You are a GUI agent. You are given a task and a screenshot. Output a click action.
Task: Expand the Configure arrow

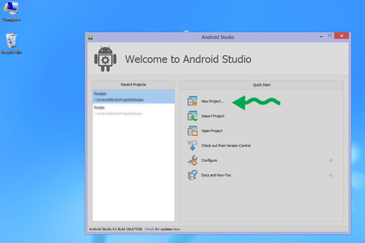click(331, 161)
